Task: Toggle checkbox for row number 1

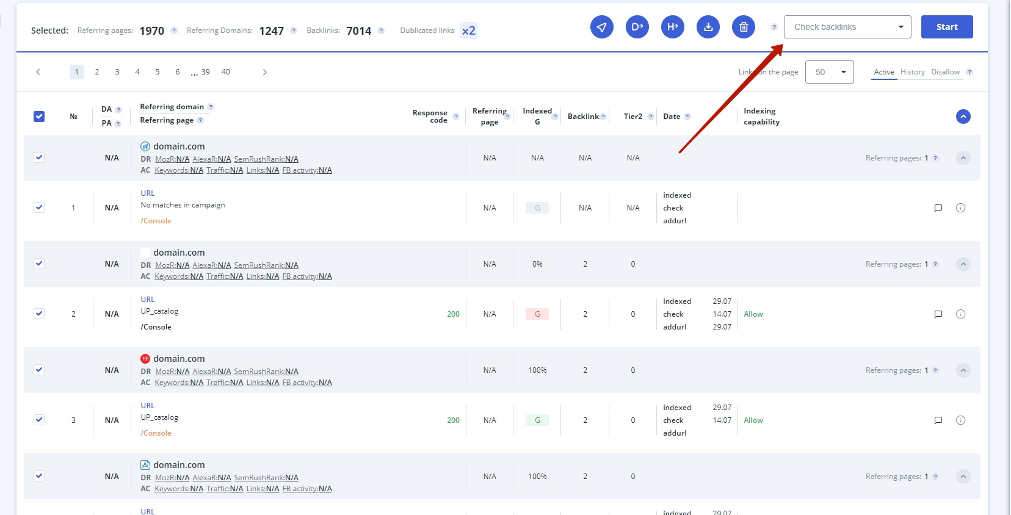Action: [x=39, y=207]
